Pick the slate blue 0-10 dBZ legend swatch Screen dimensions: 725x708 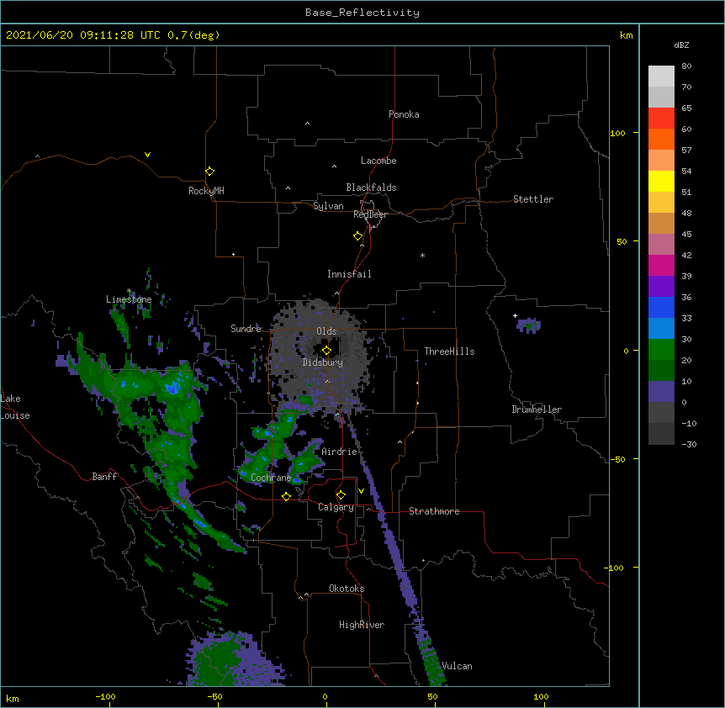click(x=661, y=392)
